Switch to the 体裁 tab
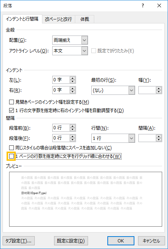 point(85,19)
